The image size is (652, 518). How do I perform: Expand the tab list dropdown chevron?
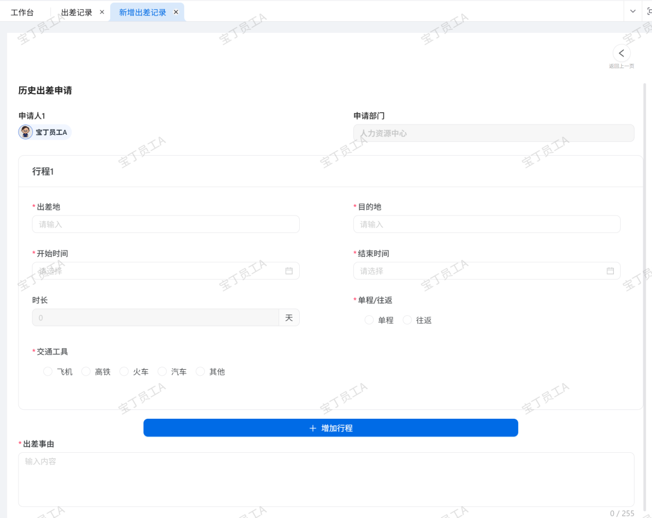click(x=632, y=11)
